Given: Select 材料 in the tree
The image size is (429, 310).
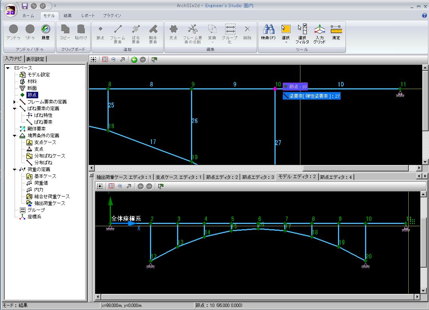Looking at the screenshot, I should 32,82.
